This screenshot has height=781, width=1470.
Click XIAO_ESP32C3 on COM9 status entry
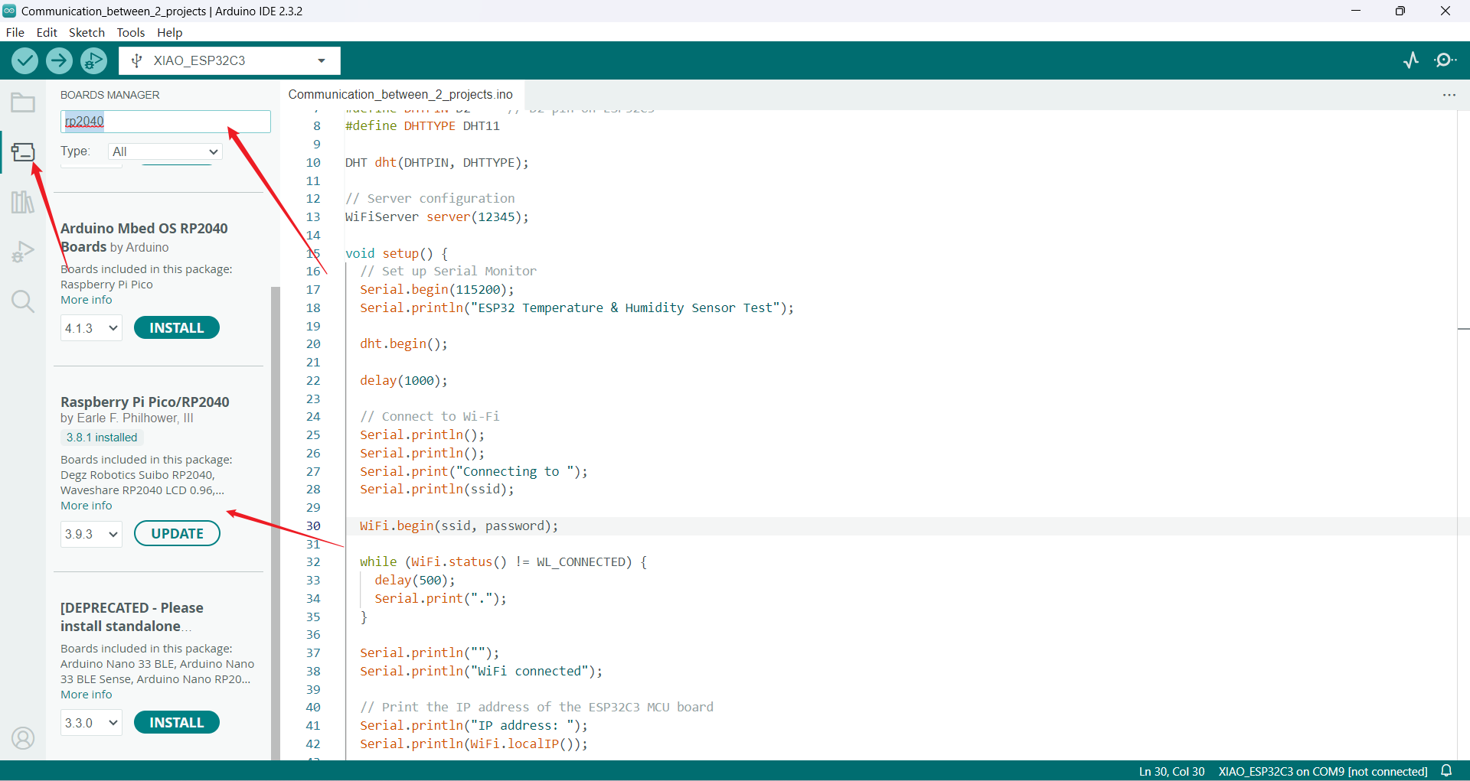1323,771
